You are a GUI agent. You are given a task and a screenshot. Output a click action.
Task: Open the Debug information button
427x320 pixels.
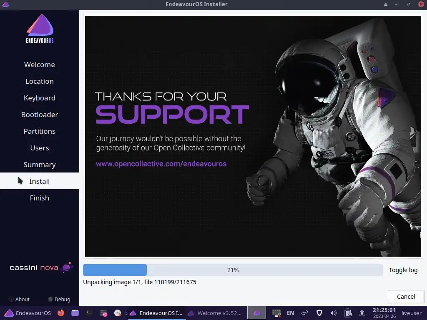[x=59, y=299]
